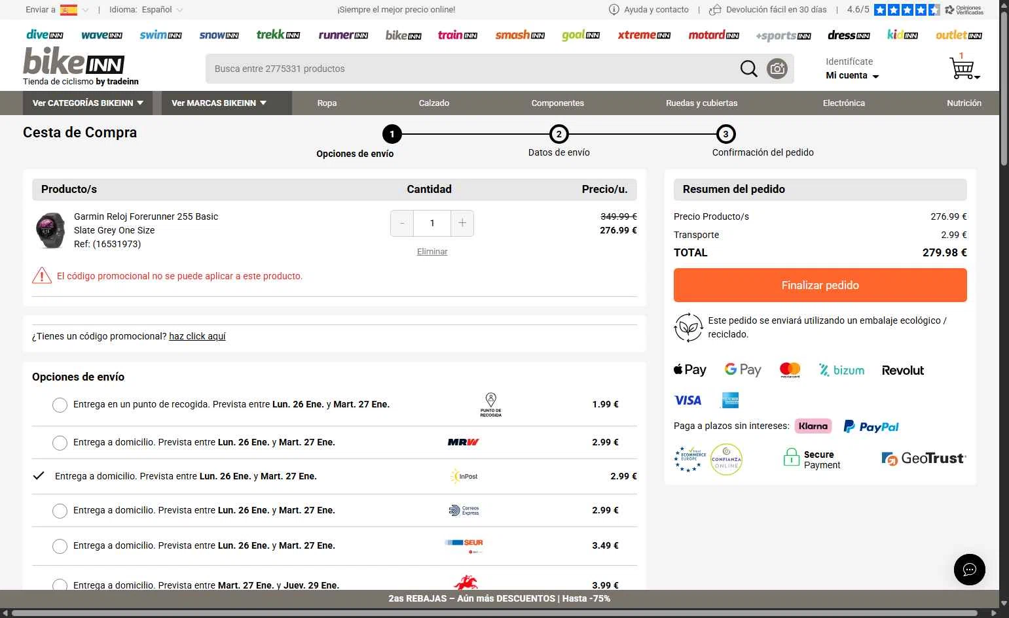Open the kidinn store logo
The height and width of the screenshot is (618, 1009).
click(x=902, y=35)
